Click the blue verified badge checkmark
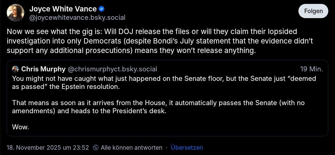 tap(102, 9)
